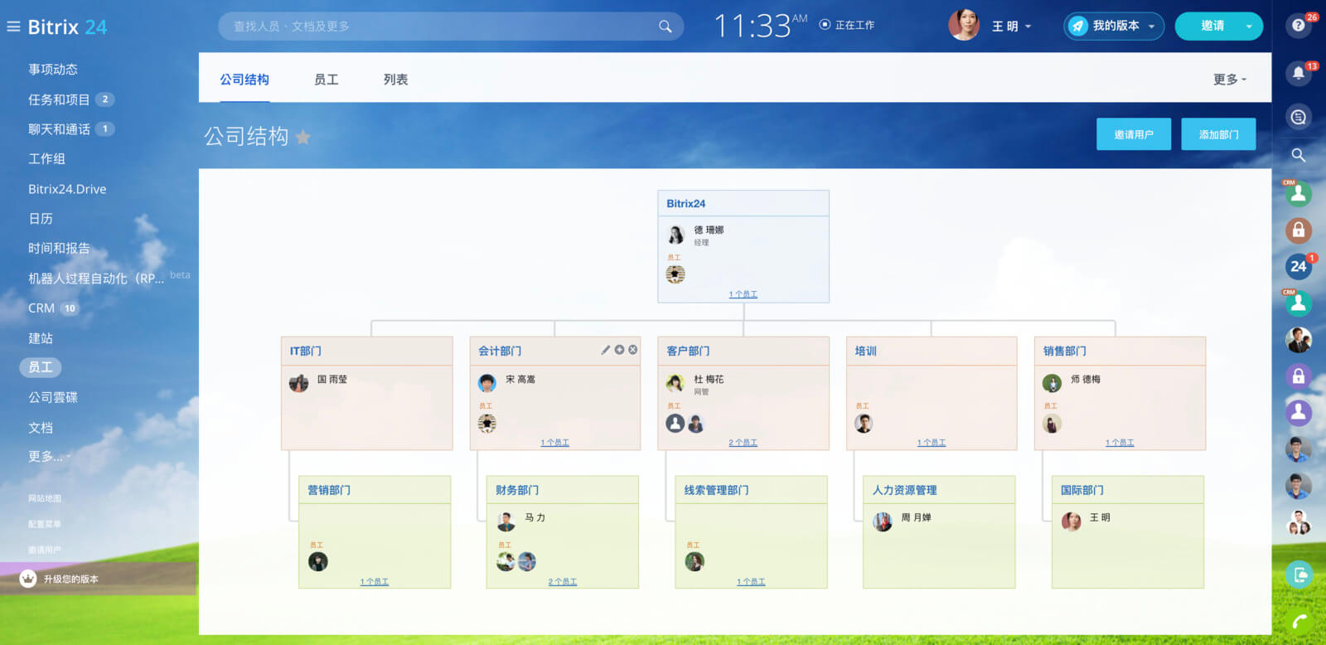1326x645 pixels.
Task: Open the chat messages icon in the right panel
Action: coord(1299,117)
